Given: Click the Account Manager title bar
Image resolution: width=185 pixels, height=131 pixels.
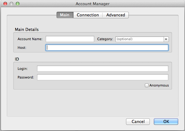Looking at the screenshot, I should (93, 4).
